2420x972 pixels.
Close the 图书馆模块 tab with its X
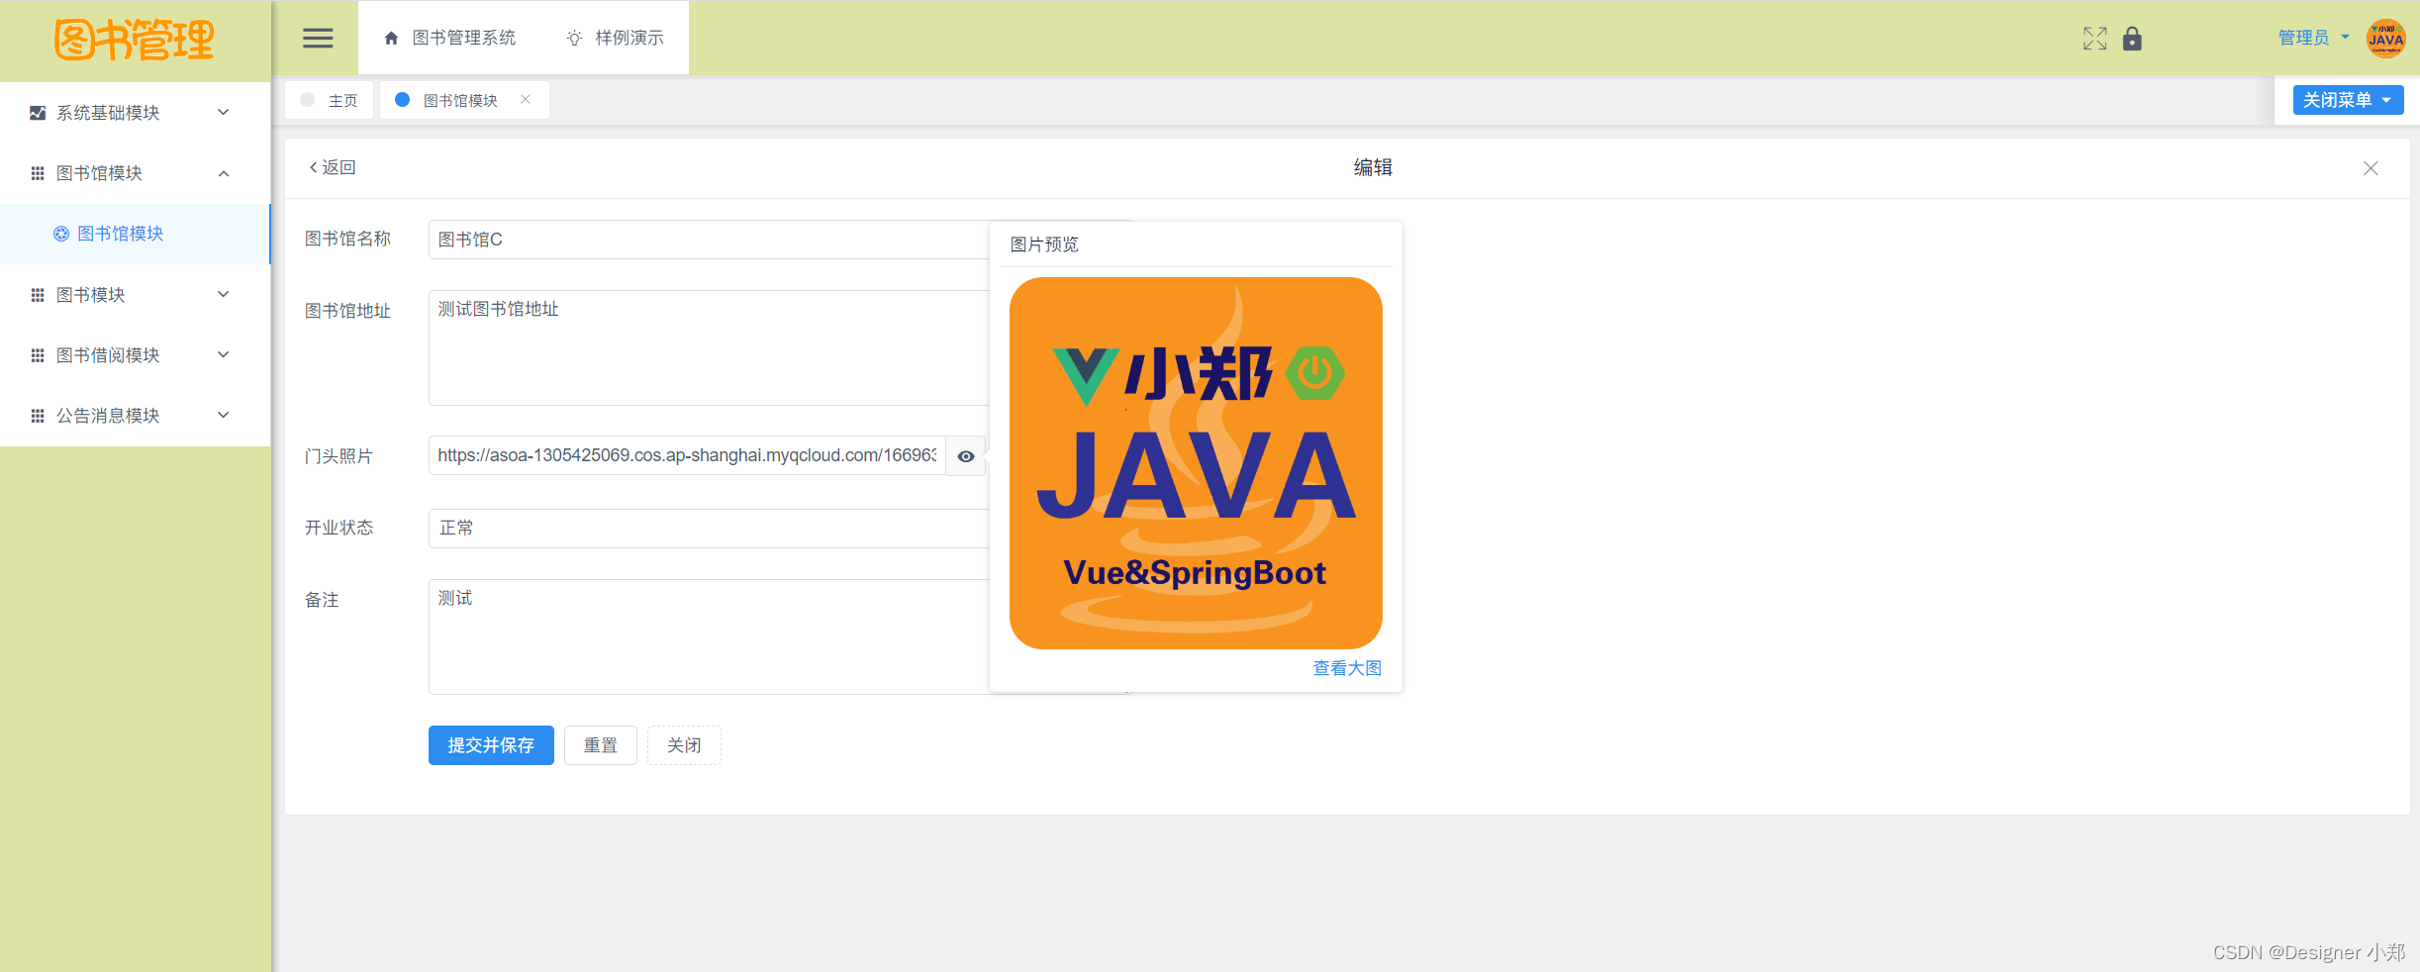pos(526,99)
